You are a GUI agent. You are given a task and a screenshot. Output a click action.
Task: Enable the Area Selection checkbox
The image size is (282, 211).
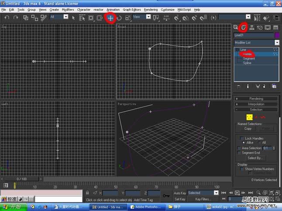[x=239, y=148]
